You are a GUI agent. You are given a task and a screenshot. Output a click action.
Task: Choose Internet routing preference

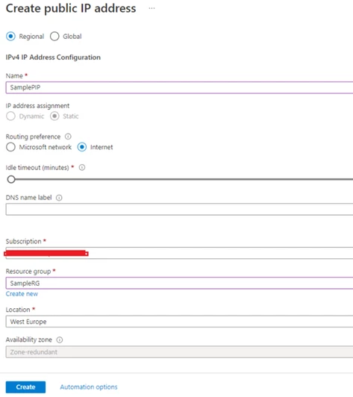[x=82, y=147]
